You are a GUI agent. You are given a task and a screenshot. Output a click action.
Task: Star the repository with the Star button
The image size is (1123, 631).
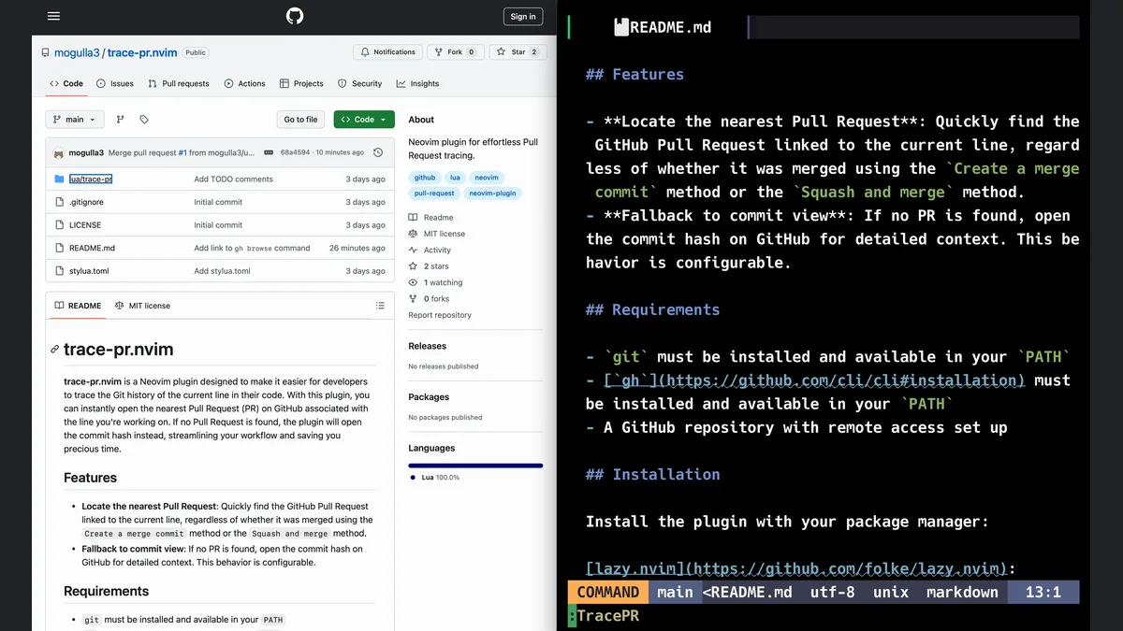click(518, 52)
